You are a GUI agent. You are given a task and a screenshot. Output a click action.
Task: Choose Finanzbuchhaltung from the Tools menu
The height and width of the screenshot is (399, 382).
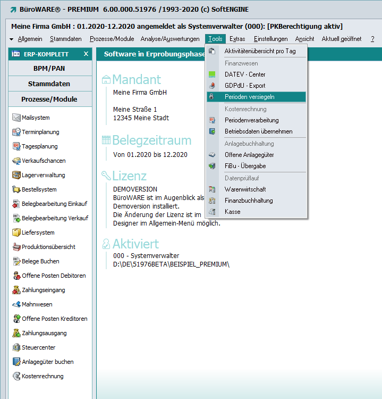(x=249, y=201)
